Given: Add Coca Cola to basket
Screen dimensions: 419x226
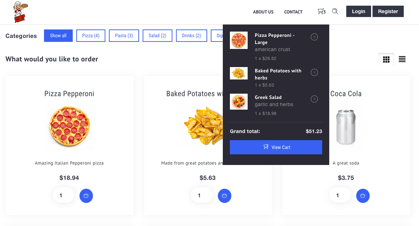Looking at the screenshot, I should coord(363,196).
